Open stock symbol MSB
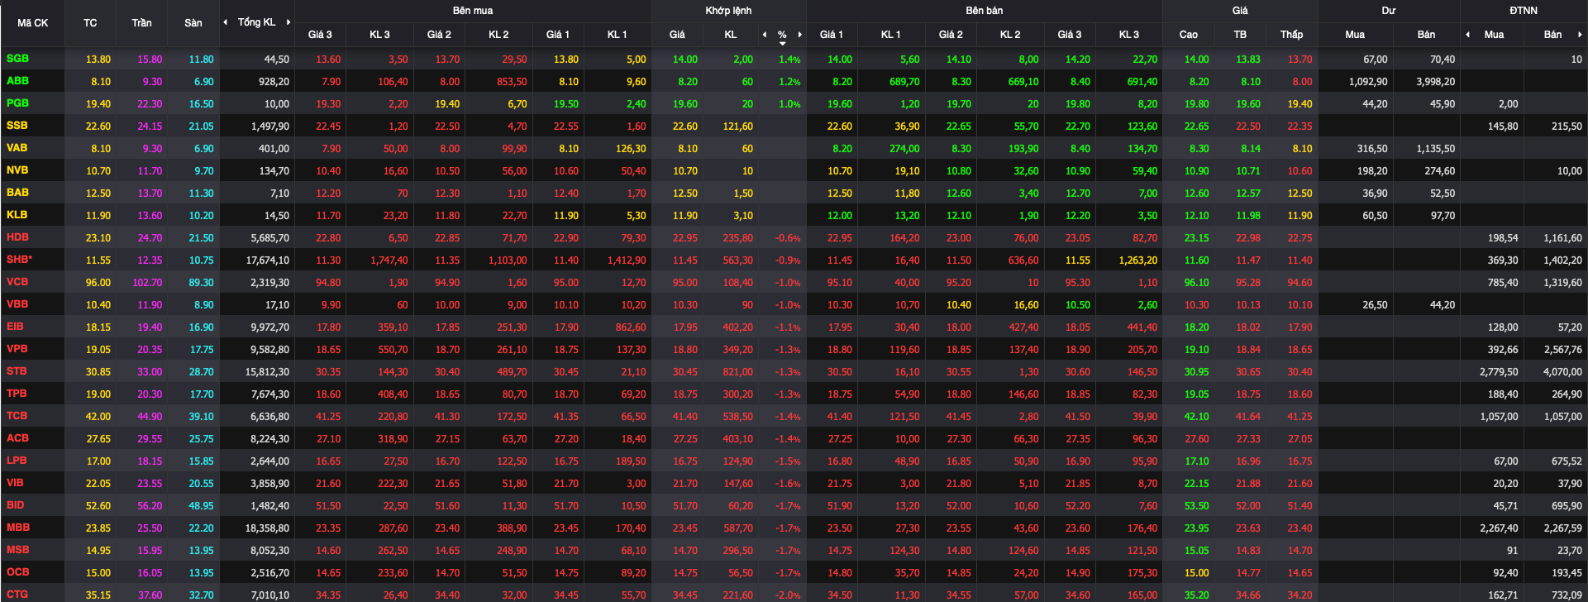Screen dimensions: 1588x602 pos(17,550)
